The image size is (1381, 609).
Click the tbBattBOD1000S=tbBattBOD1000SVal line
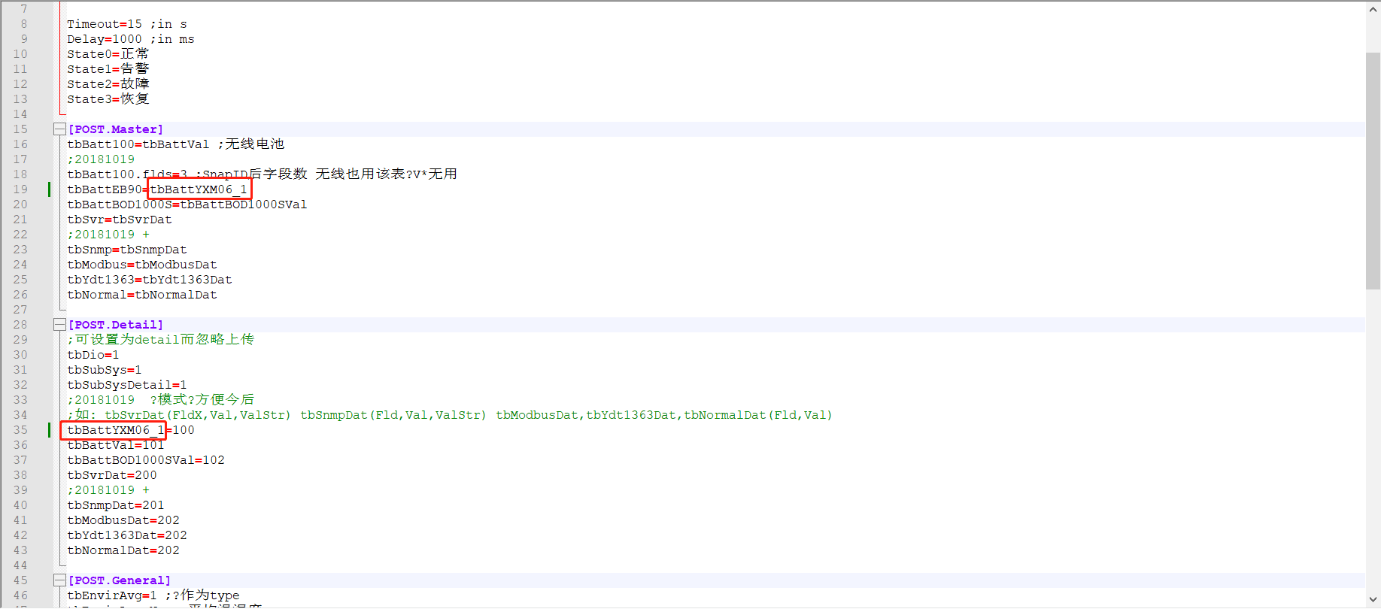tap(187, 205)
